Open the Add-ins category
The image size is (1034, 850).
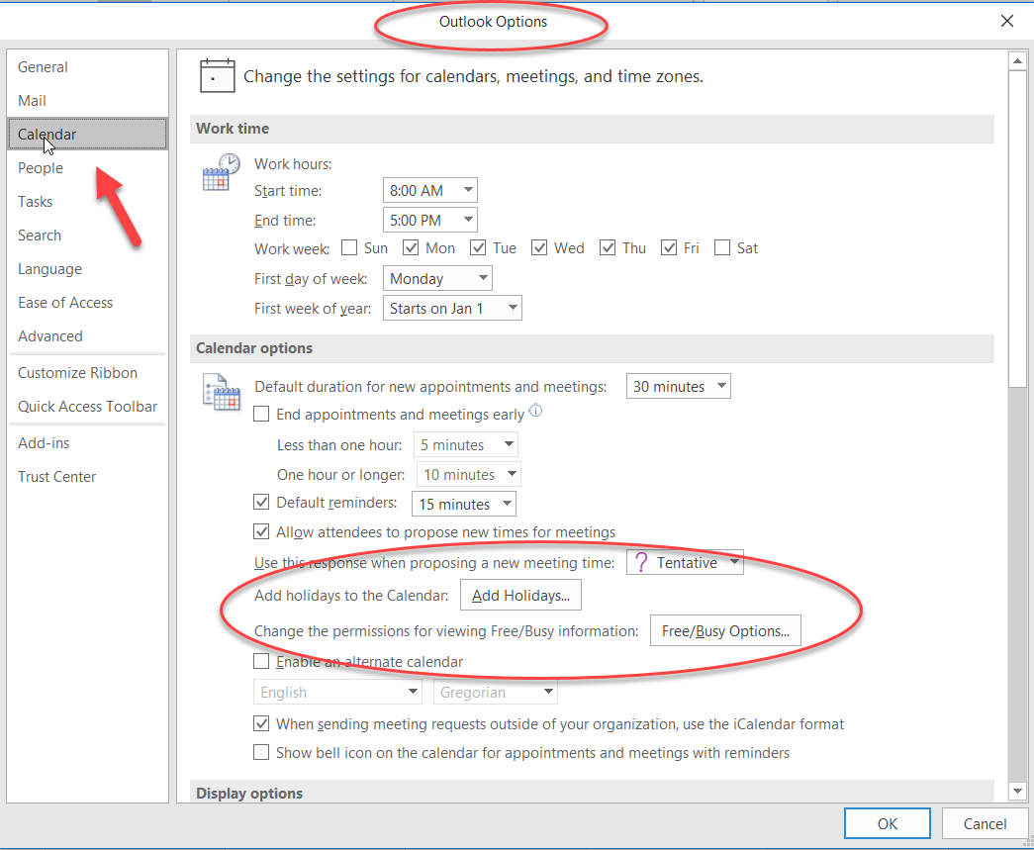coord(87,443)
